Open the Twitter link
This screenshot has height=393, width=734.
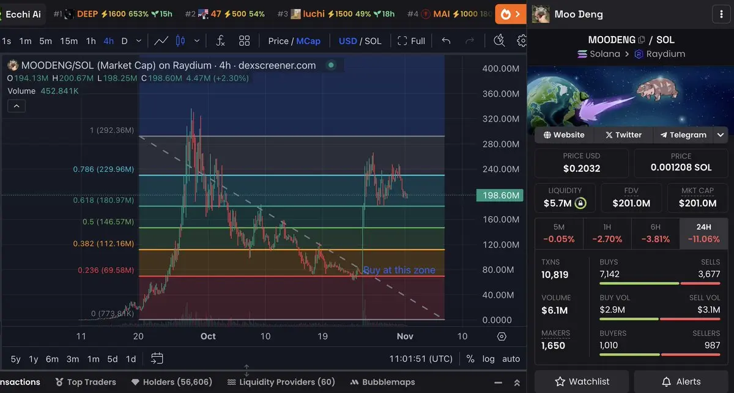(x=623, y=135)
